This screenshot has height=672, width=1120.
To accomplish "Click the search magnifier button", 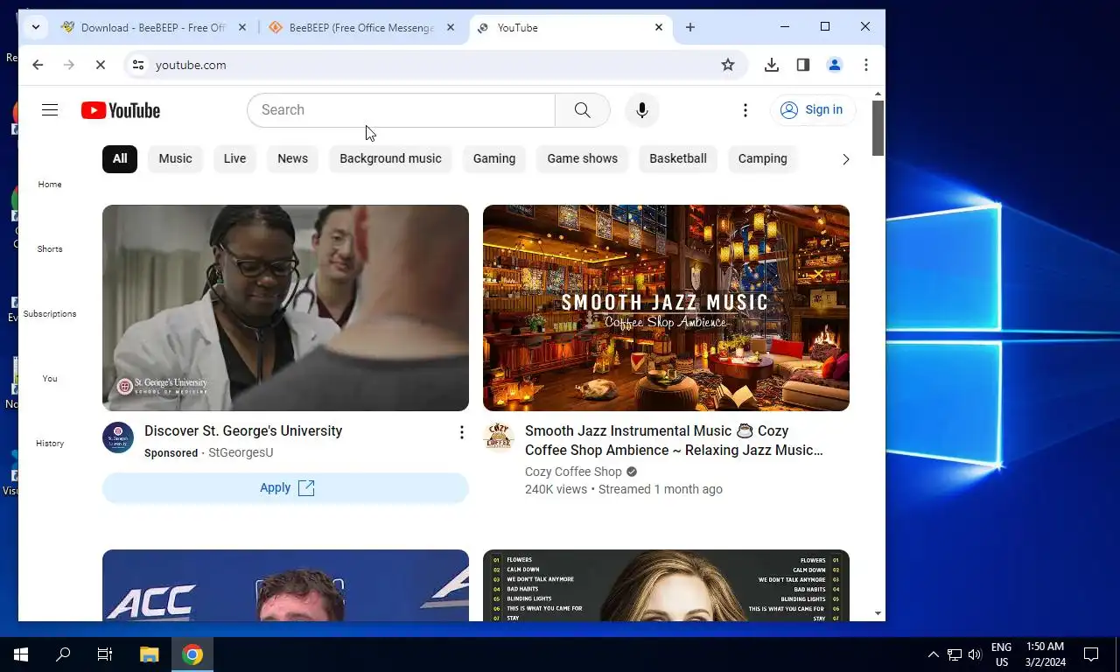I will pos(583,110).
